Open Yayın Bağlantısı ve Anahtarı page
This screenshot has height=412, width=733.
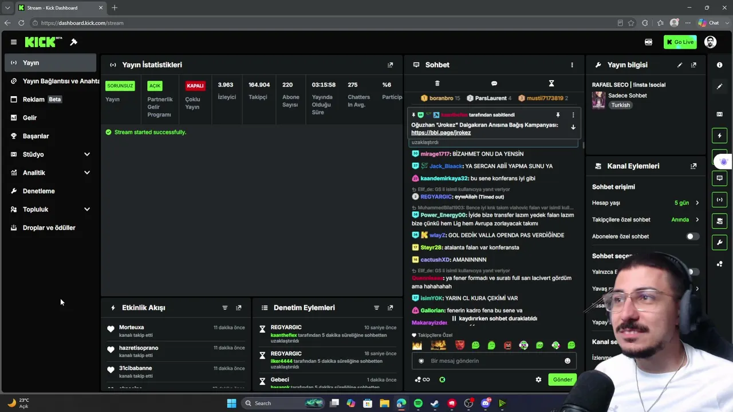coord(55,81)
